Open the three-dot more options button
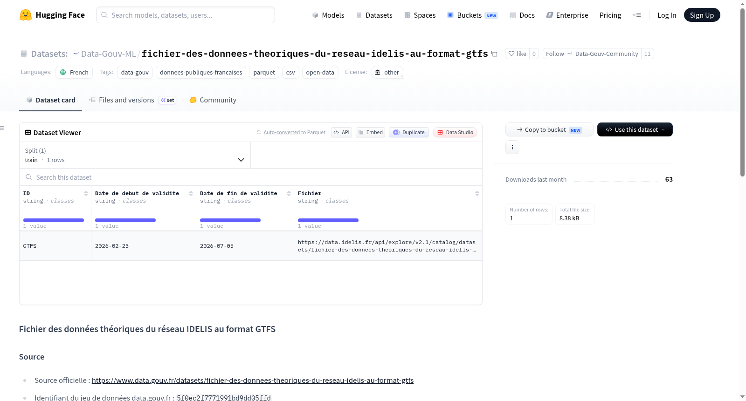This screenshot has height=401, width=746. (x=512, y=147)
